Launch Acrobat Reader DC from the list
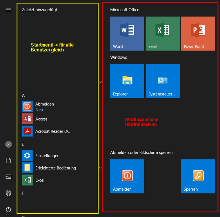Viewport: 220px width, 217px height. coord(52,131)
